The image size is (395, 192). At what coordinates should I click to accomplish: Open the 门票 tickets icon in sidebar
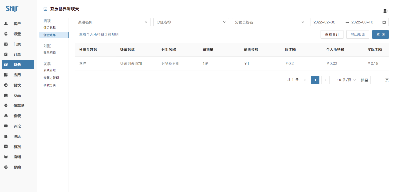(6, 44)
